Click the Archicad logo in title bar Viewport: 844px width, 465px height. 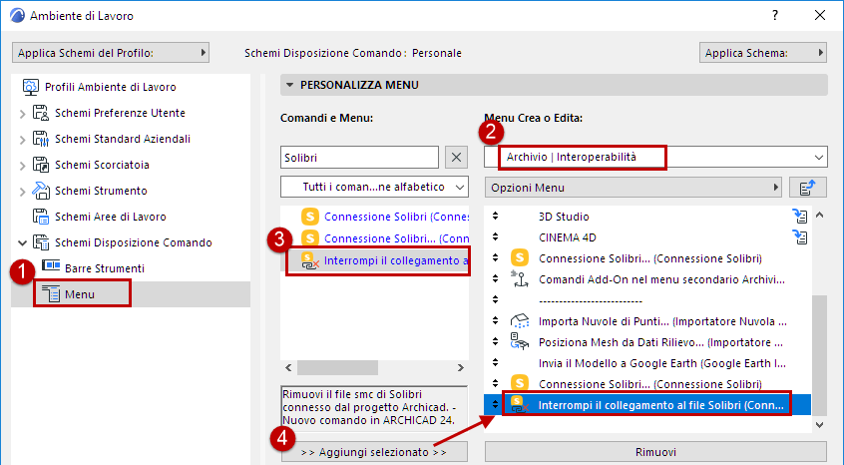pos(17,15)
